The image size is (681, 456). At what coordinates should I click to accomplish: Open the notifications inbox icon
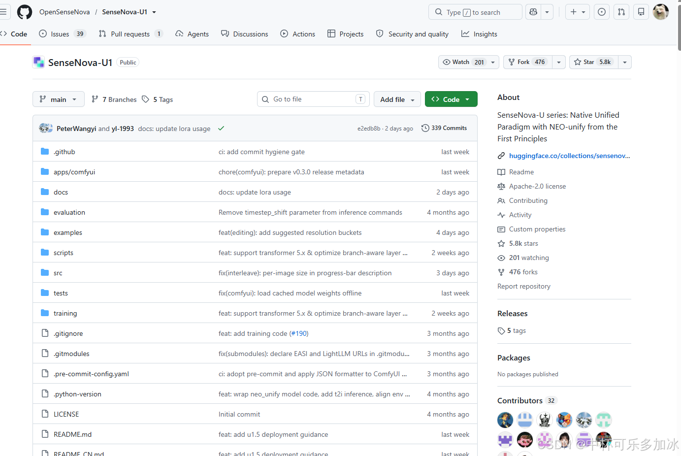(641, 12)
